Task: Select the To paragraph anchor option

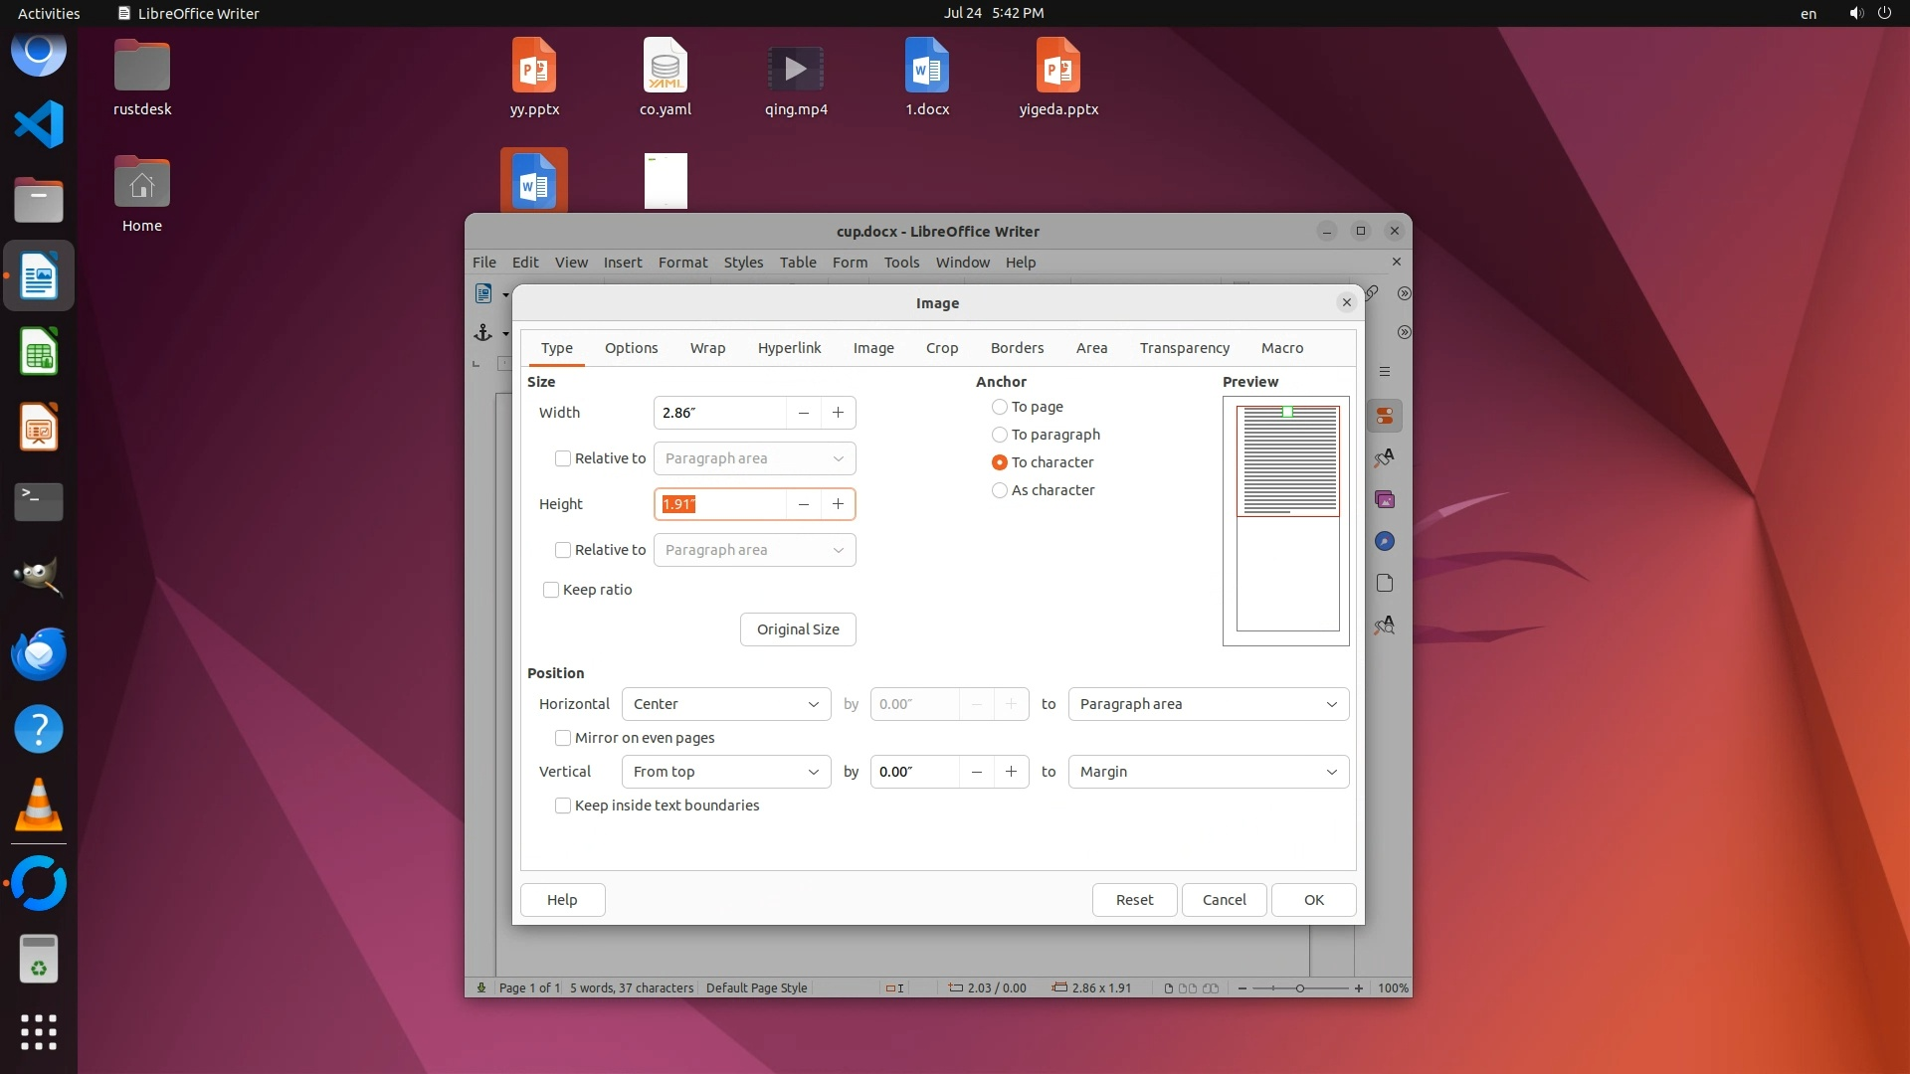Action: point(1000,435)
